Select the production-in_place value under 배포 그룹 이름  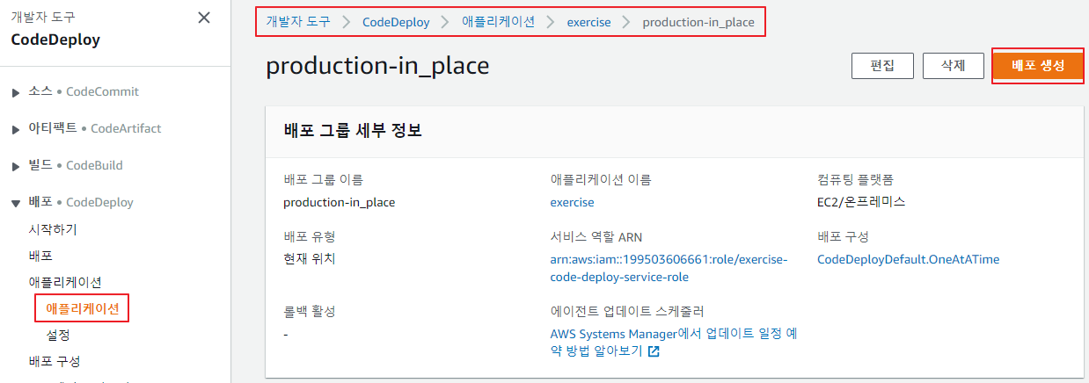pyautogui.click(x=339, y=202)
